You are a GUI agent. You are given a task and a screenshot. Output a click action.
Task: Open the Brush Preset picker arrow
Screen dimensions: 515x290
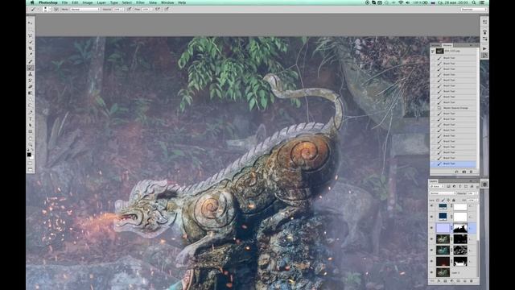click(x=50, y=9)
